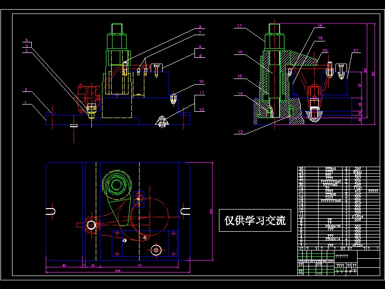Select the ????? remark cell in row 18

373,191
